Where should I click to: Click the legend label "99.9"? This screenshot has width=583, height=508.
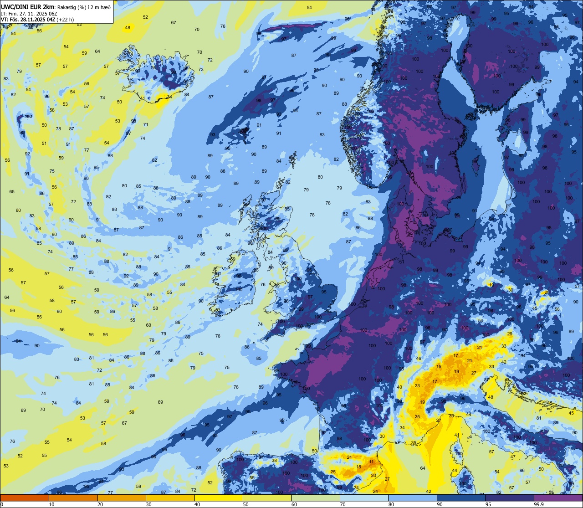tap(539, 504)
